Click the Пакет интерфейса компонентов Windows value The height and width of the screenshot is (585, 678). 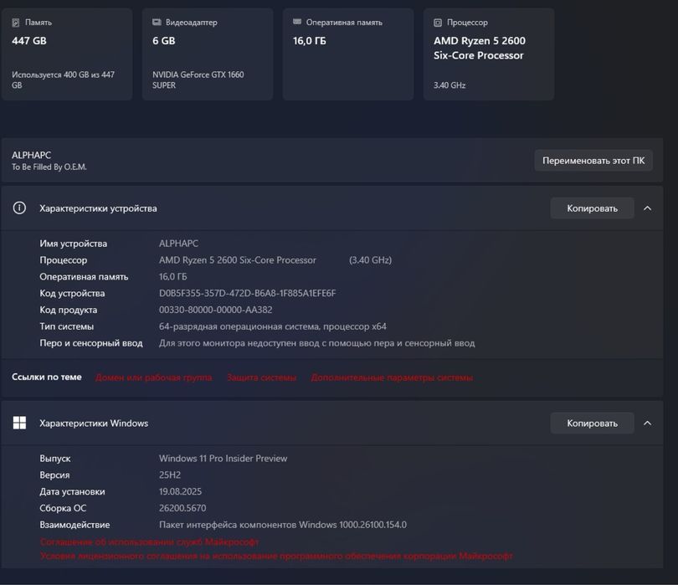283,525
